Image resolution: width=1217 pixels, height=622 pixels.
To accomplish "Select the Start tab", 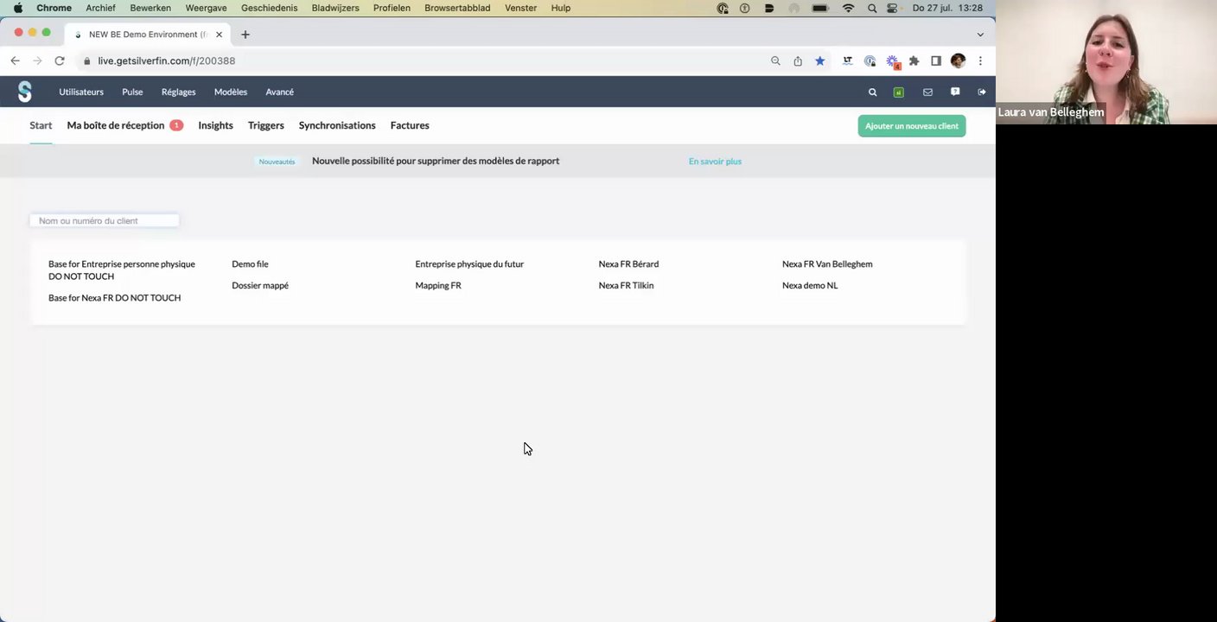I will click(41, 125).
